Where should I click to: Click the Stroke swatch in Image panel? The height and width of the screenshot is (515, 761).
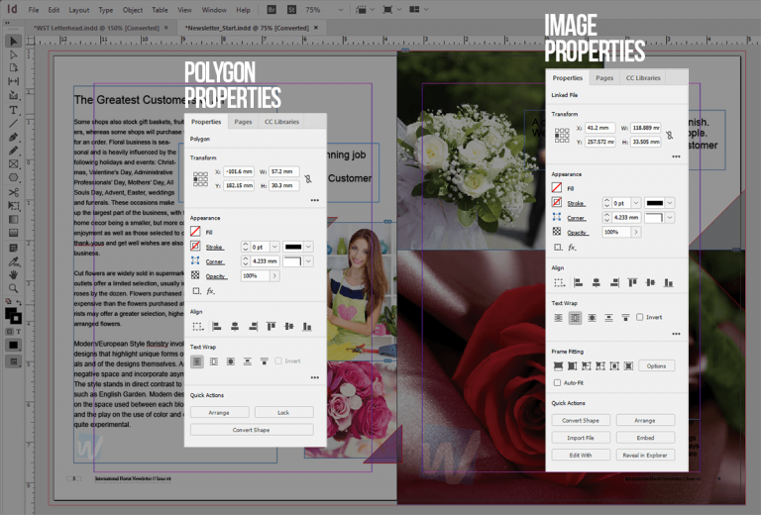[557, 203]
